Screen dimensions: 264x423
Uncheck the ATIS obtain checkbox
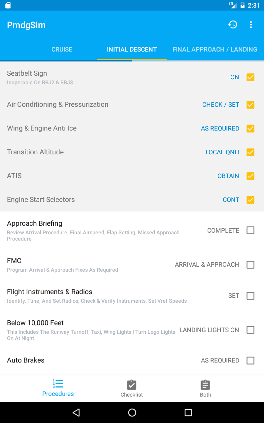[x=250, y=176]
